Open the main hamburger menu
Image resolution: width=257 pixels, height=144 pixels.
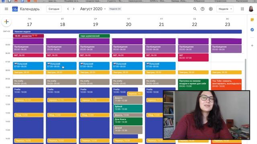click(x=6, y=9)
